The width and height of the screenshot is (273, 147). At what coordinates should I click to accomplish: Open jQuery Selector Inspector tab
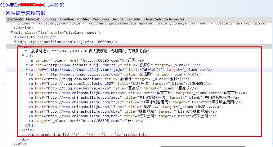point(164,19)
